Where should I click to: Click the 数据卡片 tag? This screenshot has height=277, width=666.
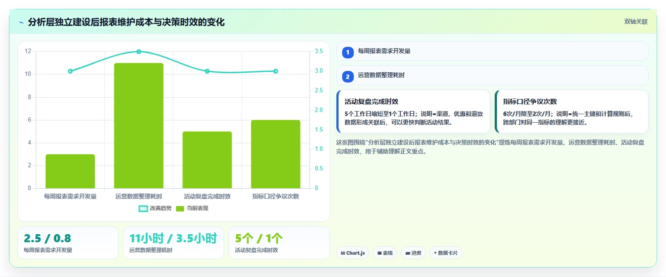click(x=445, y=253)
